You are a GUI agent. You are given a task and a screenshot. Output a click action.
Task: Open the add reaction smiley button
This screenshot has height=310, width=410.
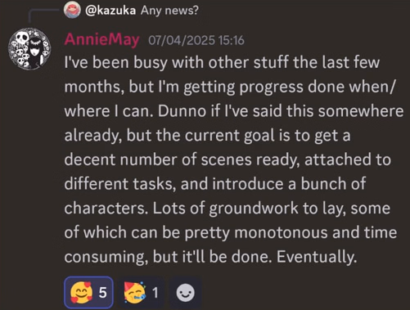click(x=186, y=293)
